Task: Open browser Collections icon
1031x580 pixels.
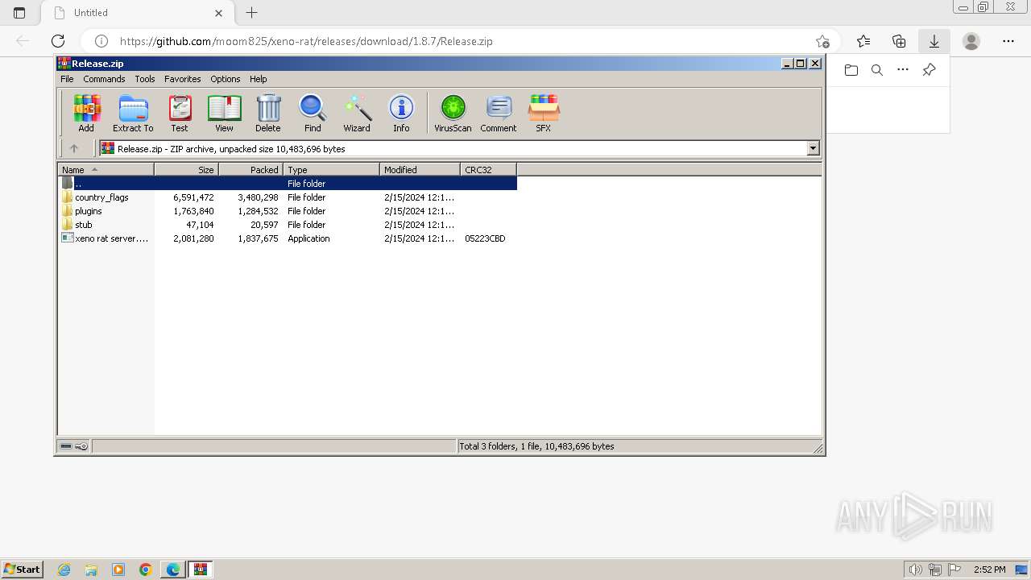Action: [x=899, y=41]
